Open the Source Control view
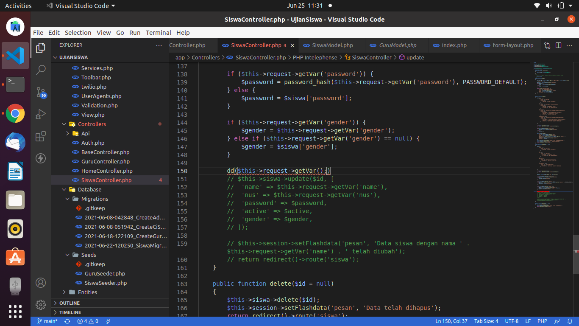This screenshot has width=579, height=326. click(x=41, y=92)
